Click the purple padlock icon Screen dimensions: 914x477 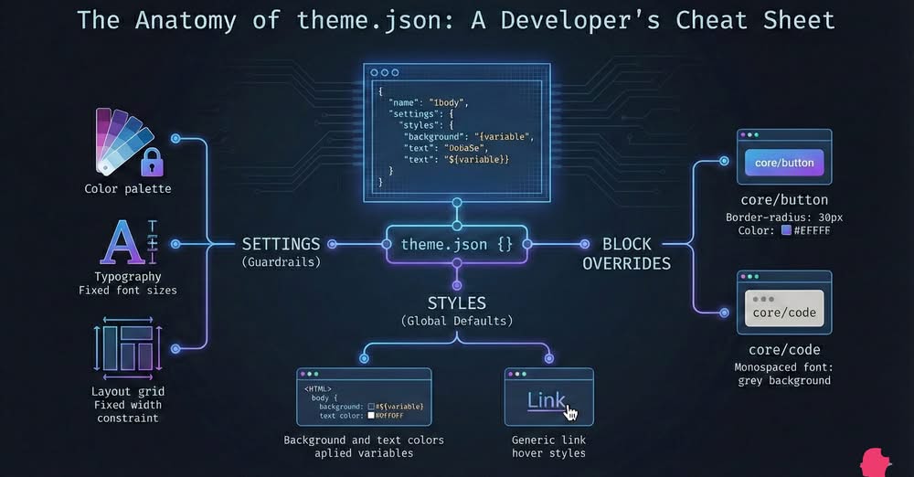click(x=152, y=162)
